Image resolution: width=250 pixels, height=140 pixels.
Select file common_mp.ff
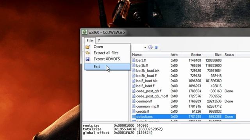[x=148, y=106]
